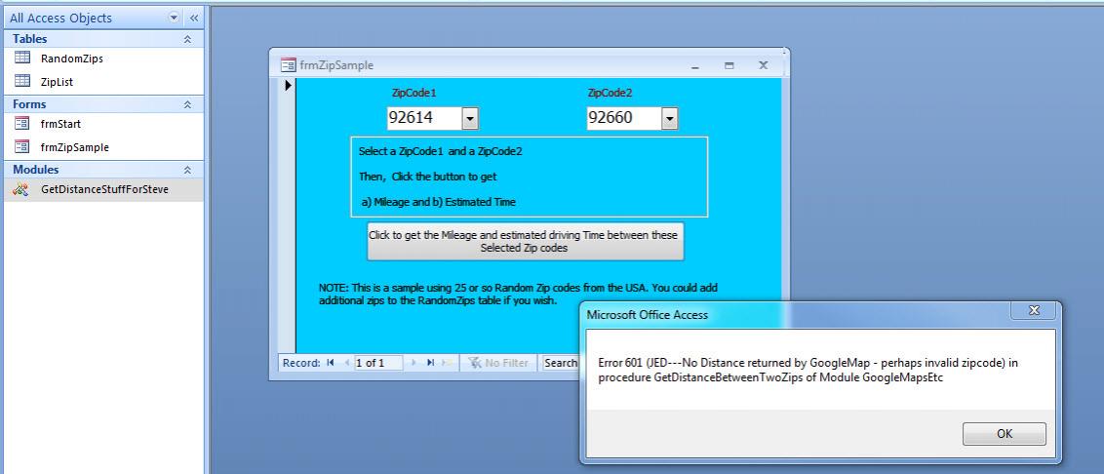The width and height of the screenshot is (1104, 474).
Task: Open the ZipCode1 dropdown arrow
Action: tap(470, 118)
